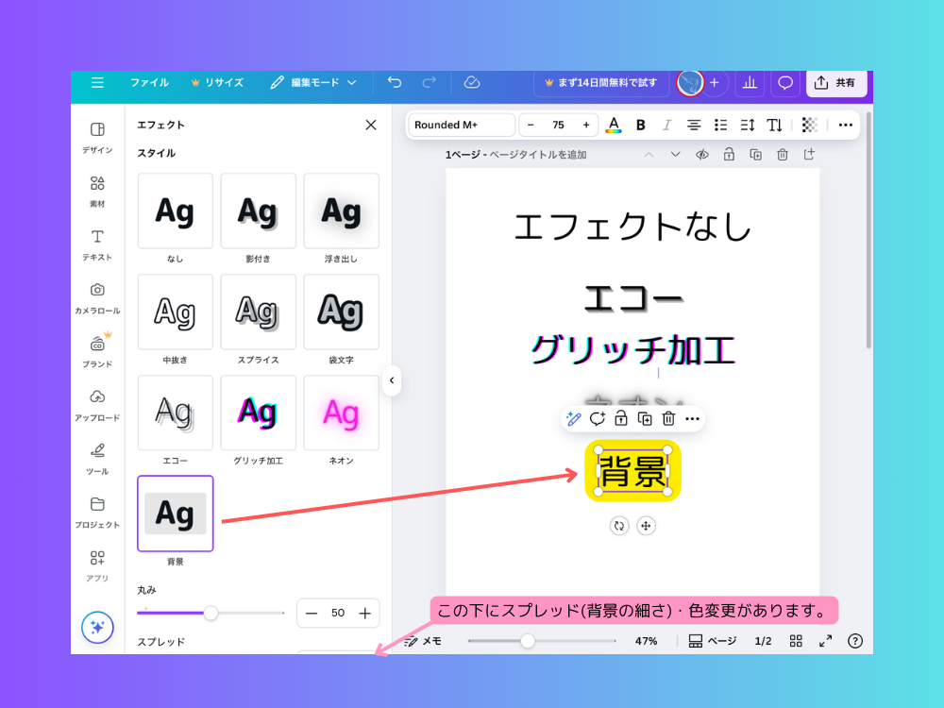Image resolution: width=944 pixels, height=708 pixels.
Task: Toggle page visibility eye icon
Action: pos(701,155)
